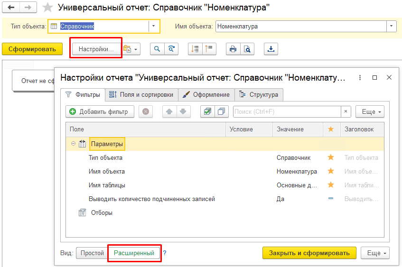402x267 pixels.
Task: Open settings dialog three-dot menu
Action: pyautogui.click(x=360, y=77)
